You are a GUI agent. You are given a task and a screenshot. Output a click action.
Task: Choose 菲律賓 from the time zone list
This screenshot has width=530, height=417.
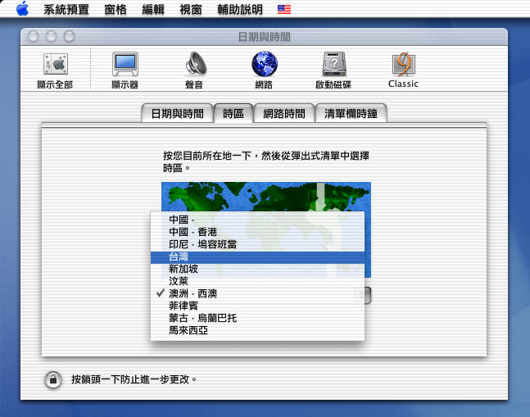pos(257,306)
